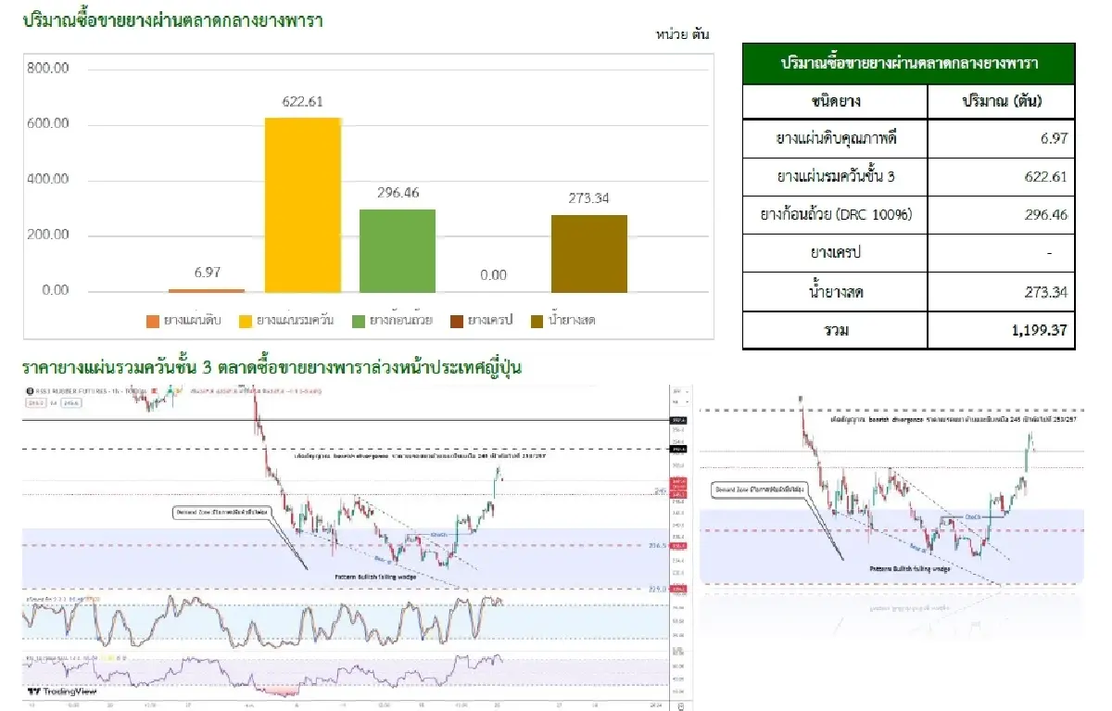This screenshot has height=711, width=1112.
Task: Click the 'ชนิดยาง' column header
Action: pos(836,102)
